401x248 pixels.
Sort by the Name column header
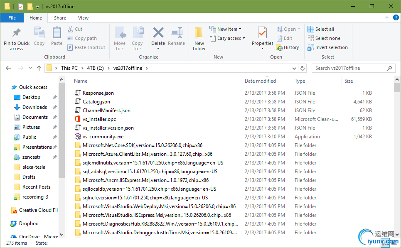point(81,81)
